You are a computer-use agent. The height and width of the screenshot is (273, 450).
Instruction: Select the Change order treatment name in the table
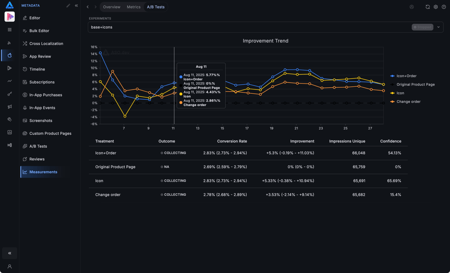click(x=108, y=195)
